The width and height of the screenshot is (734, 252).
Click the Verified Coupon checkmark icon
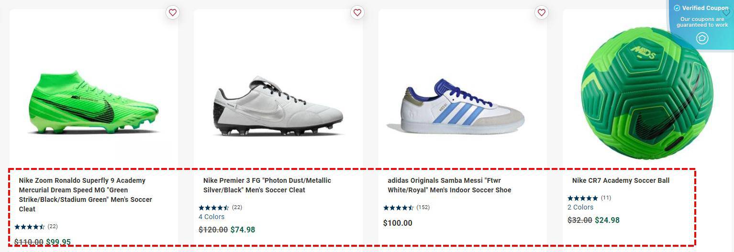pos(677,8)
